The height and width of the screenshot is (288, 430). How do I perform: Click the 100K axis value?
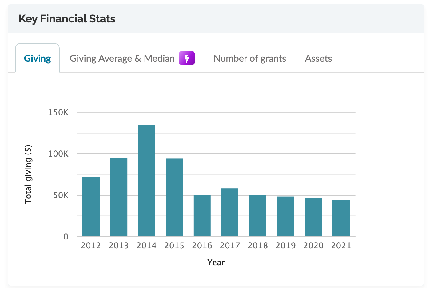[x=58, y=154]
